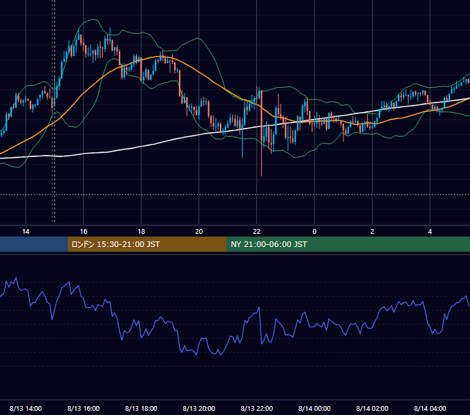Click the 8/13 14:00 label on indicator axis

(x=26, y=408)
